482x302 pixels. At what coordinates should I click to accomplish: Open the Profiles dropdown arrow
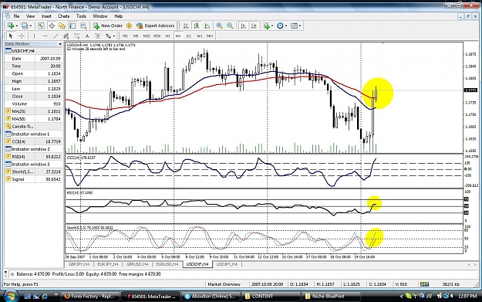30,25
